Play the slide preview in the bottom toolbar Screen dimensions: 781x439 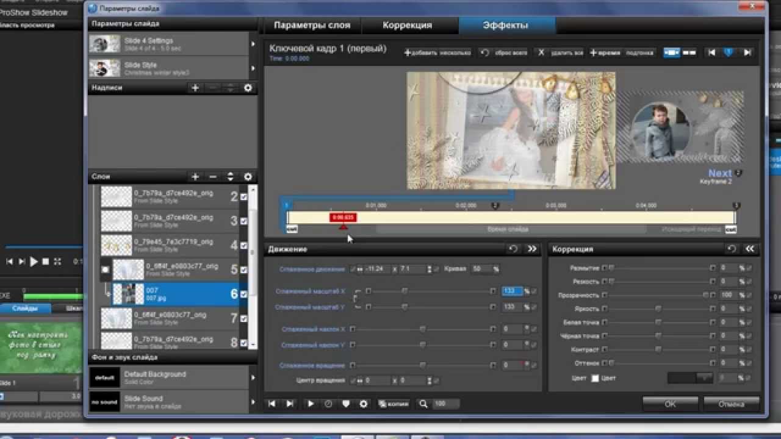click(311, 404)
